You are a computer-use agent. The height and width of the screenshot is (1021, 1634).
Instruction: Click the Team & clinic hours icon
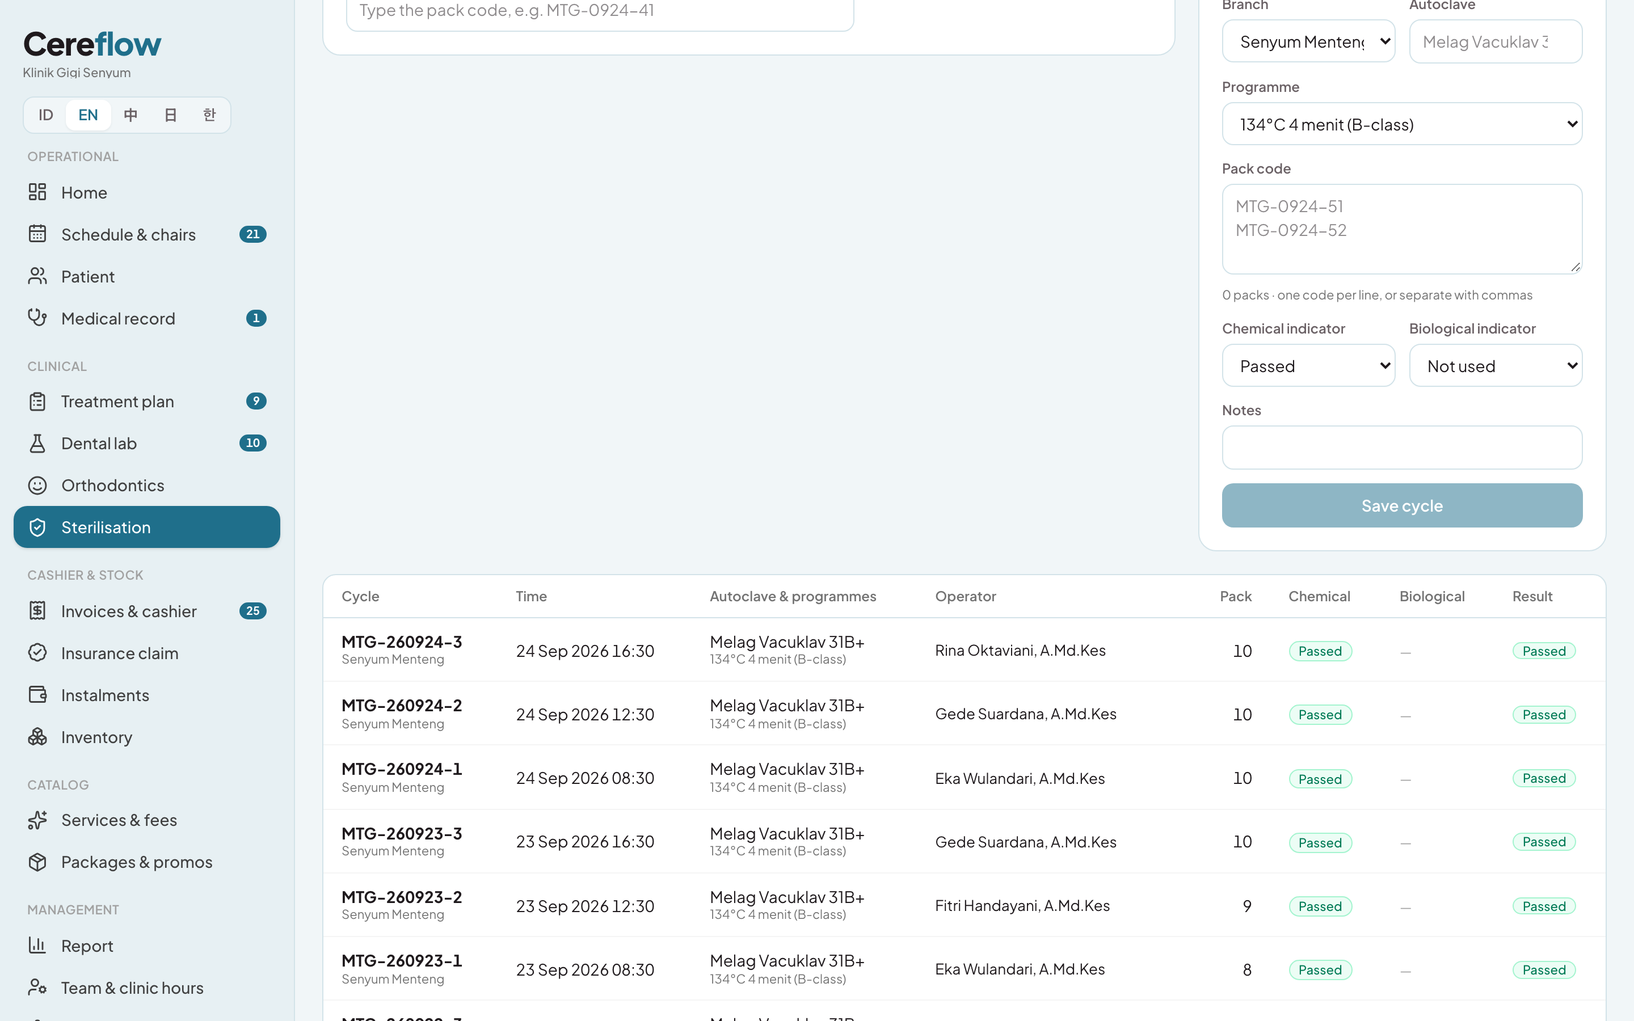pos(37,988)
